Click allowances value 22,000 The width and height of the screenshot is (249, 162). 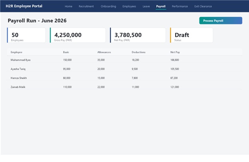101,87
